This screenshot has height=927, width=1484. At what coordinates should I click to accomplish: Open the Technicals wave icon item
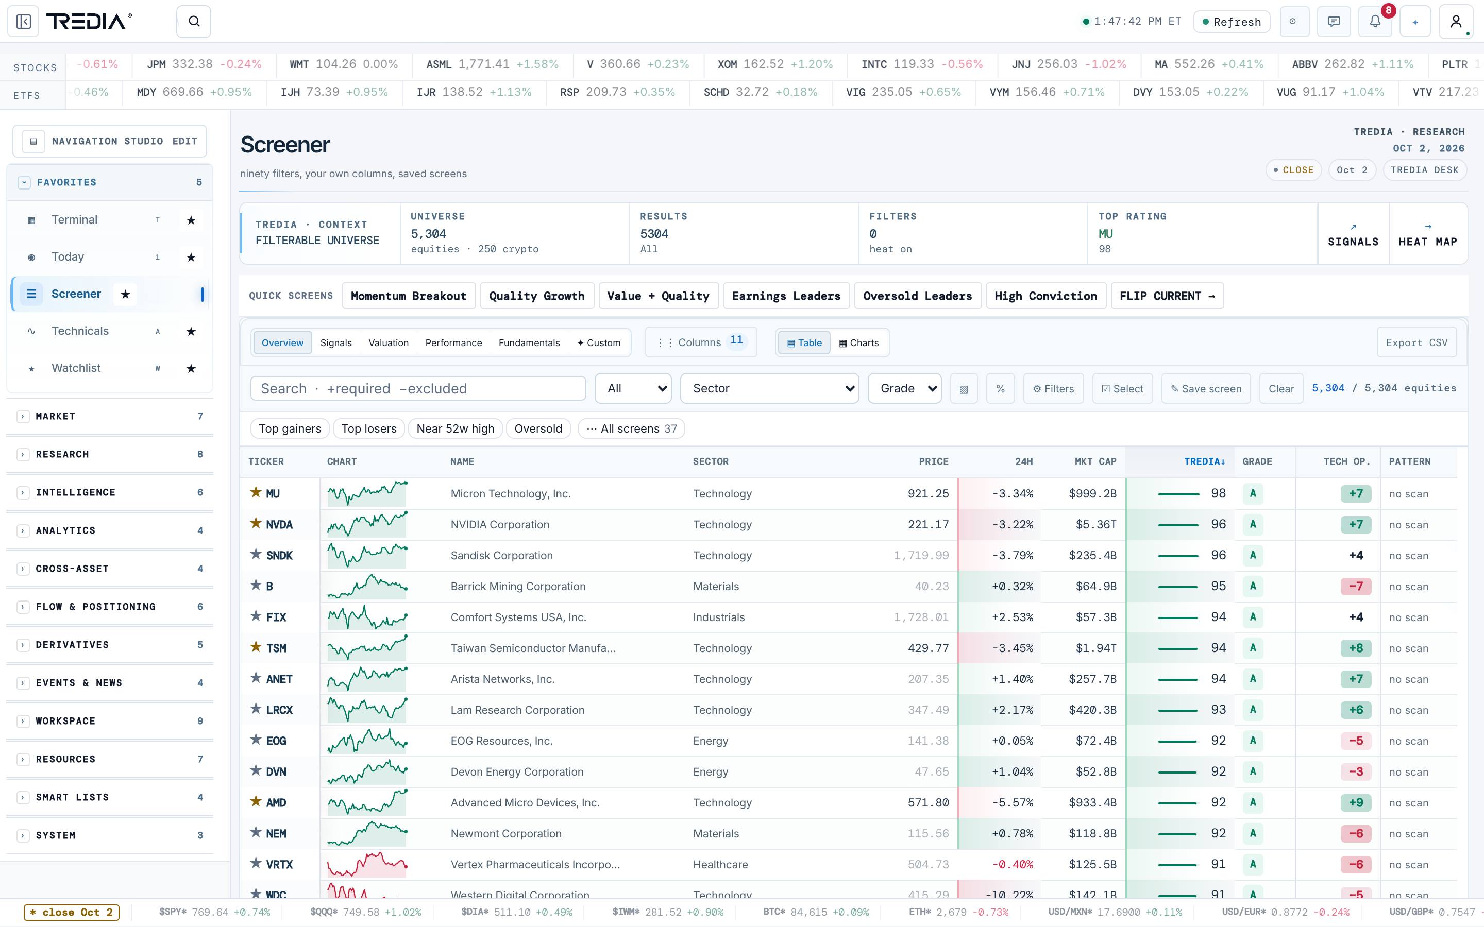pyautogui.click(x=31, y=331)
